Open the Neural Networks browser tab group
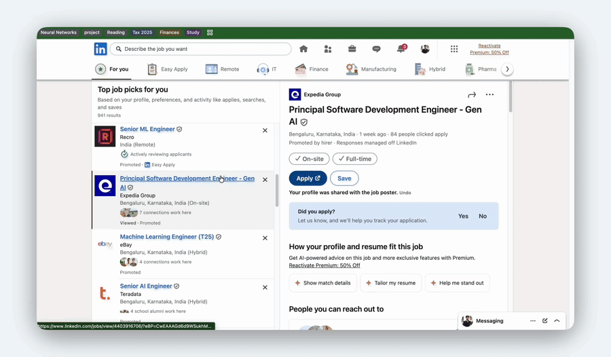Image resolution: width=611 pixels, height=357 pixels. click(x=58, y=33)
